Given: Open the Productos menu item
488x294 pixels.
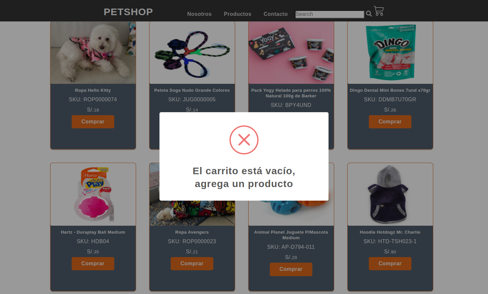Looking at the screenshot, I should (x=237, y=14).
